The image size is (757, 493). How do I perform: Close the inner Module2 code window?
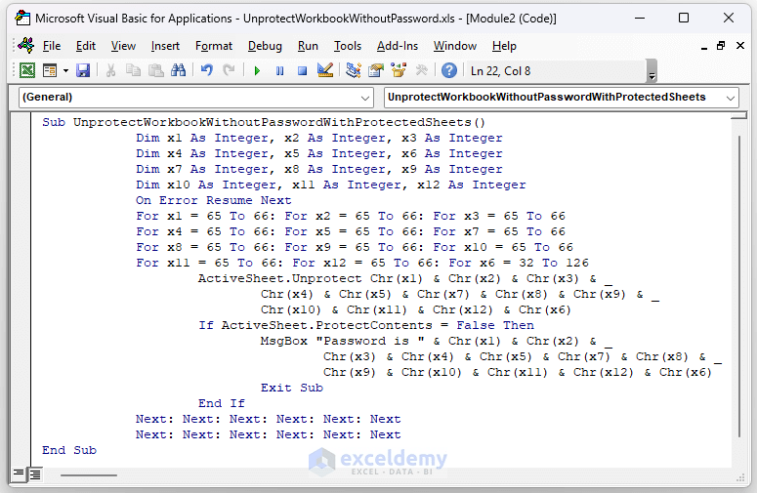[740, 45]
